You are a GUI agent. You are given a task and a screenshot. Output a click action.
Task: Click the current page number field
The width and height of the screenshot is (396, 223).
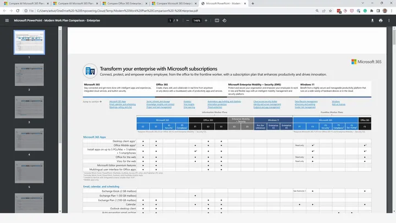click(x=170, y=20)
